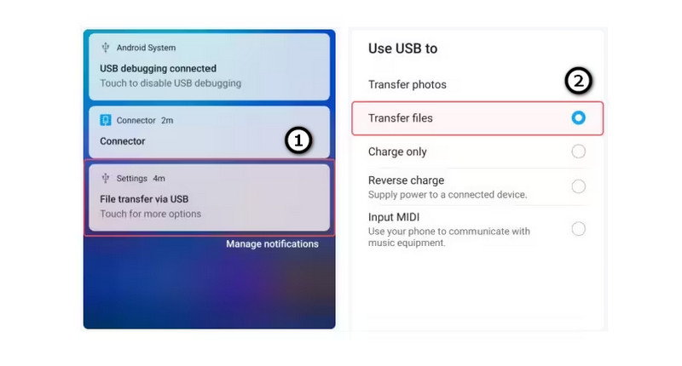Tap Touch for more options text
Viewport: 682px width, 366px height.
click(x=151, y=214)
